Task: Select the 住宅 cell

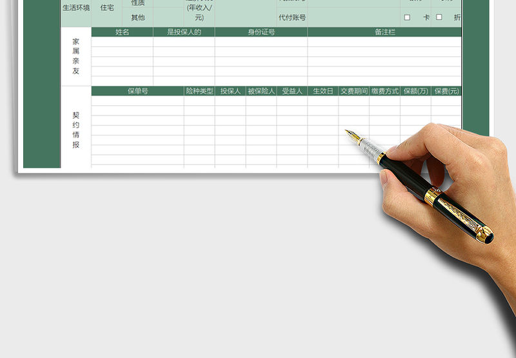Action: 107,8
